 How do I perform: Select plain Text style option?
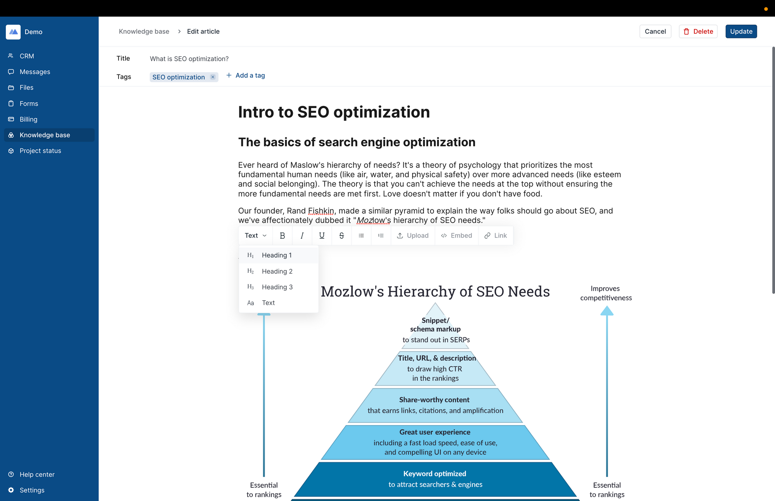[x=268, y=303]
